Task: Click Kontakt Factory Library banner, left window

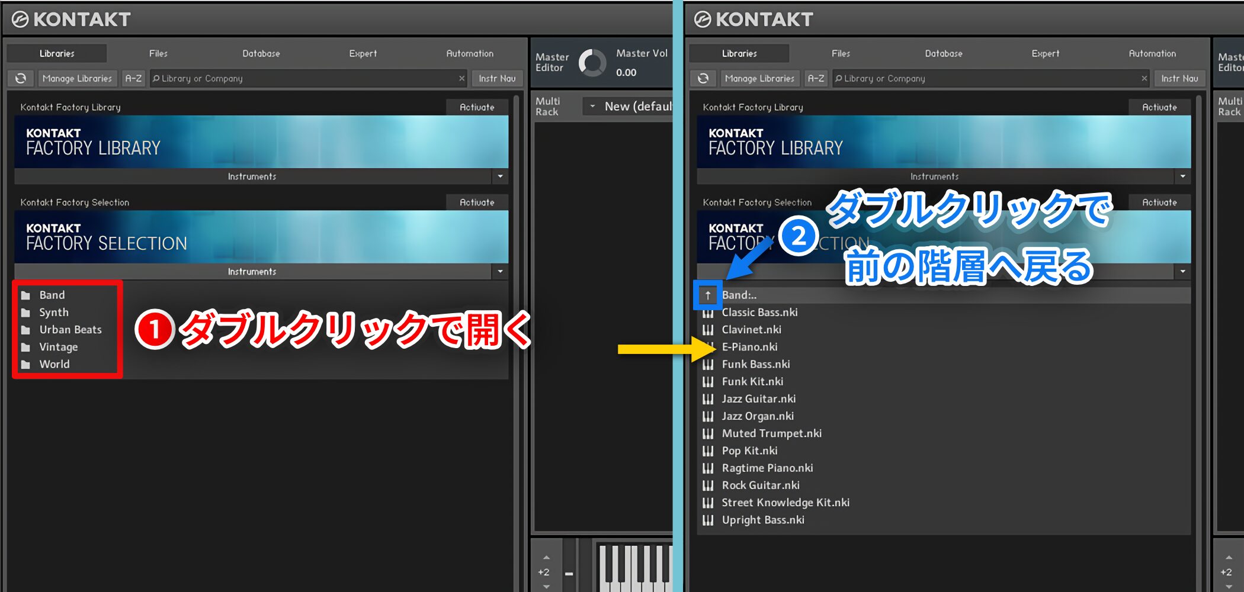Action: click(x=261, y=141)
